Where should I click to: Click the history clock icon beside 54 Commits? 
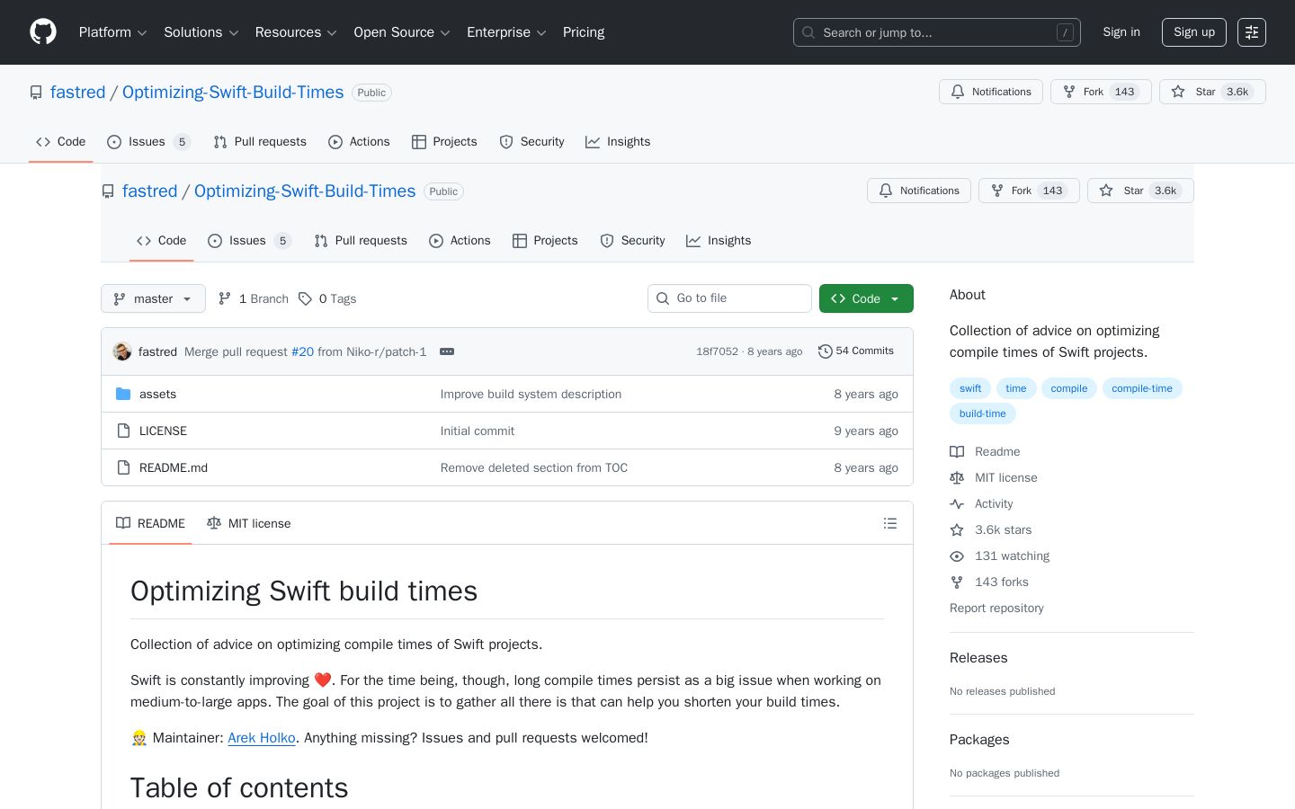pyautogui.click(x=826, y=351)
